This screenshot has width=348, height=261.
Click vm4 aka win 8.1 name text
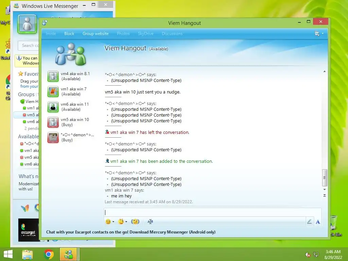point(75,74)
